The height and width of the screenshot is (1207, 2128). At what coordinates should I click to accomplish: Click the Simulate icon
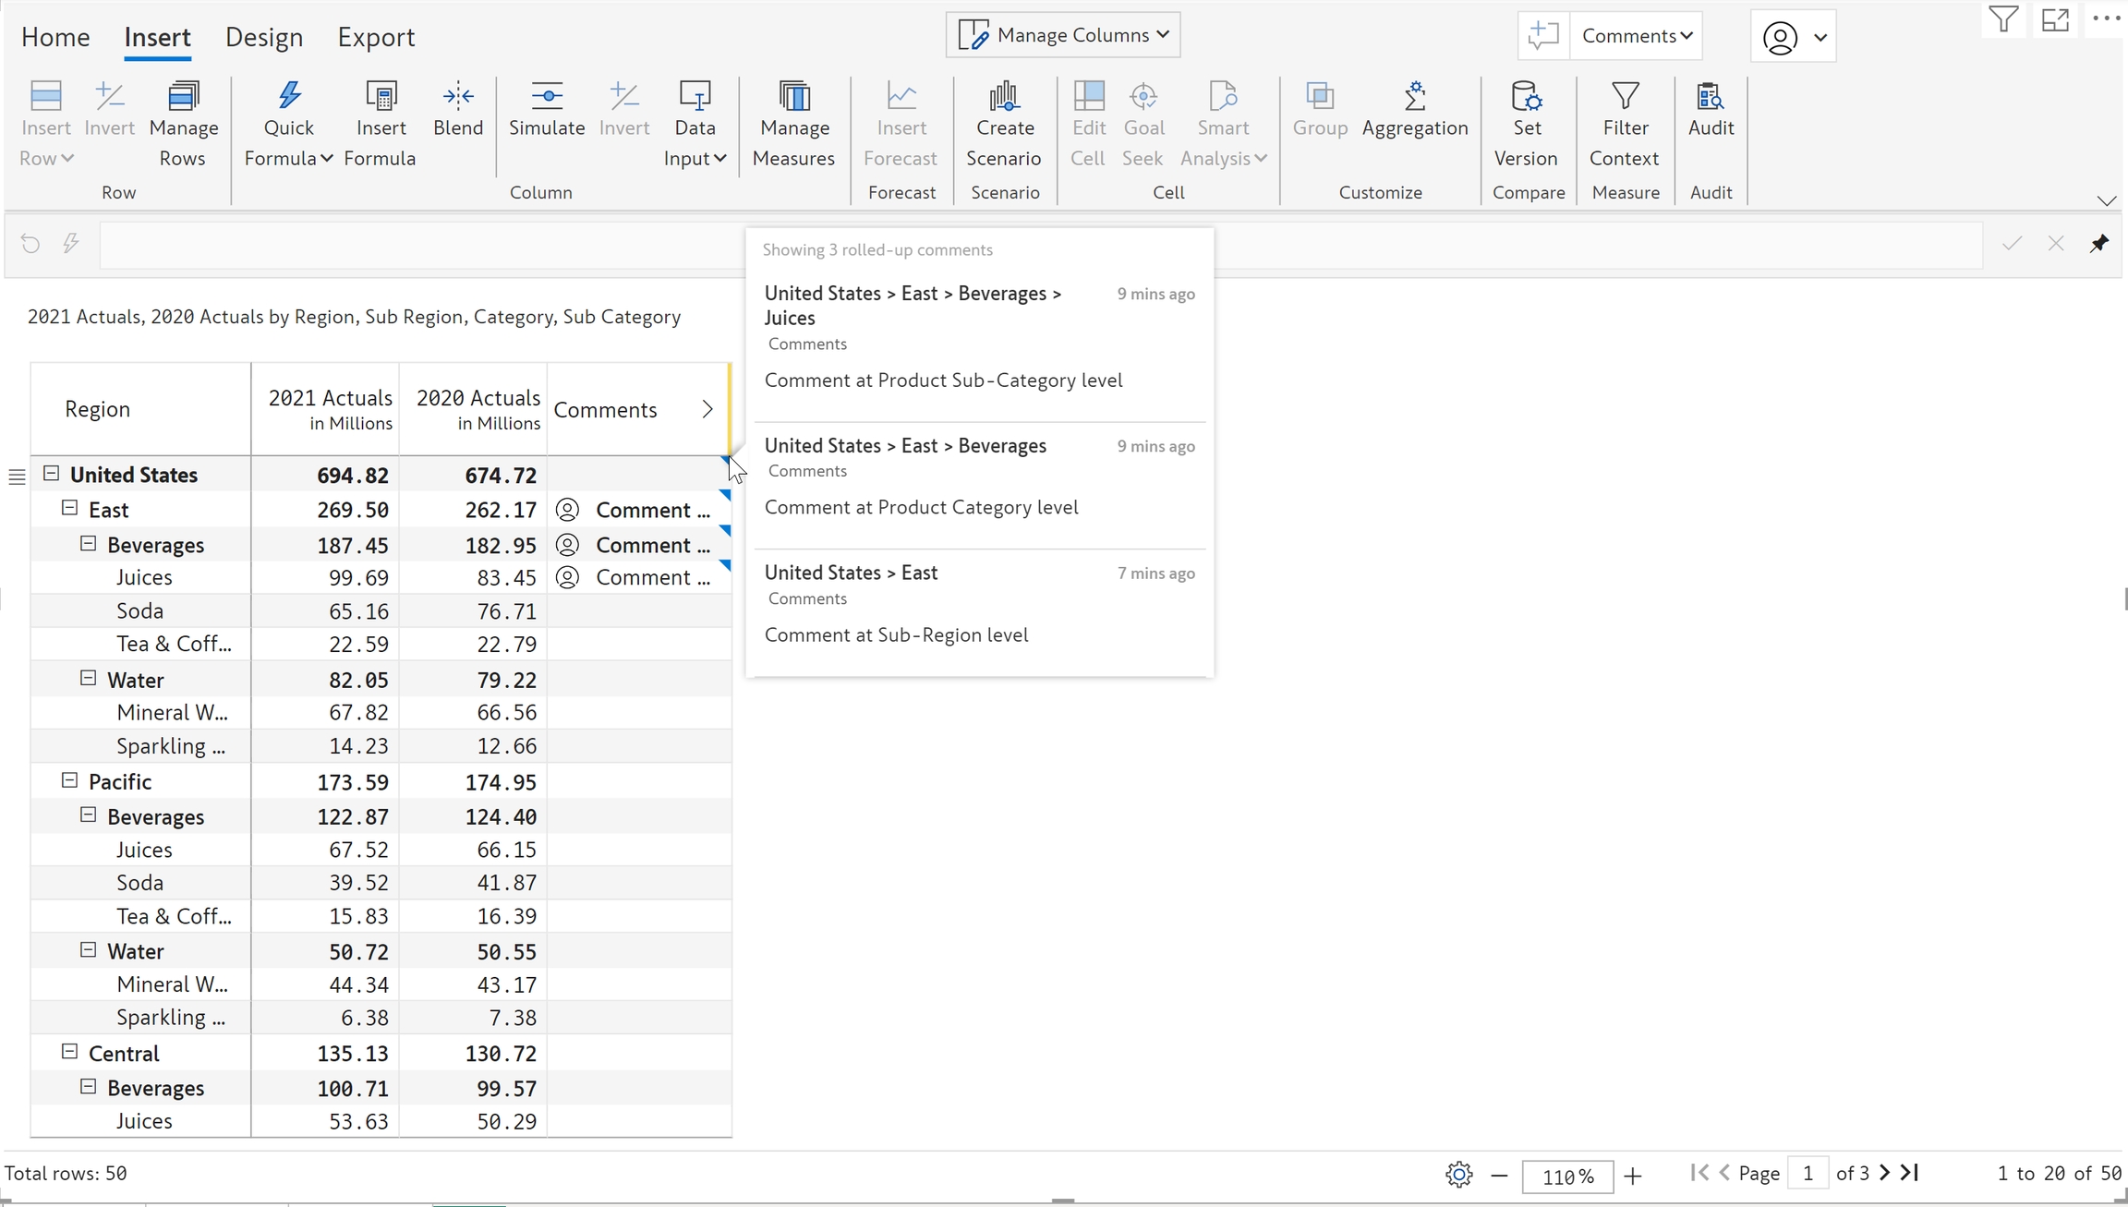(x=547, y=97)
